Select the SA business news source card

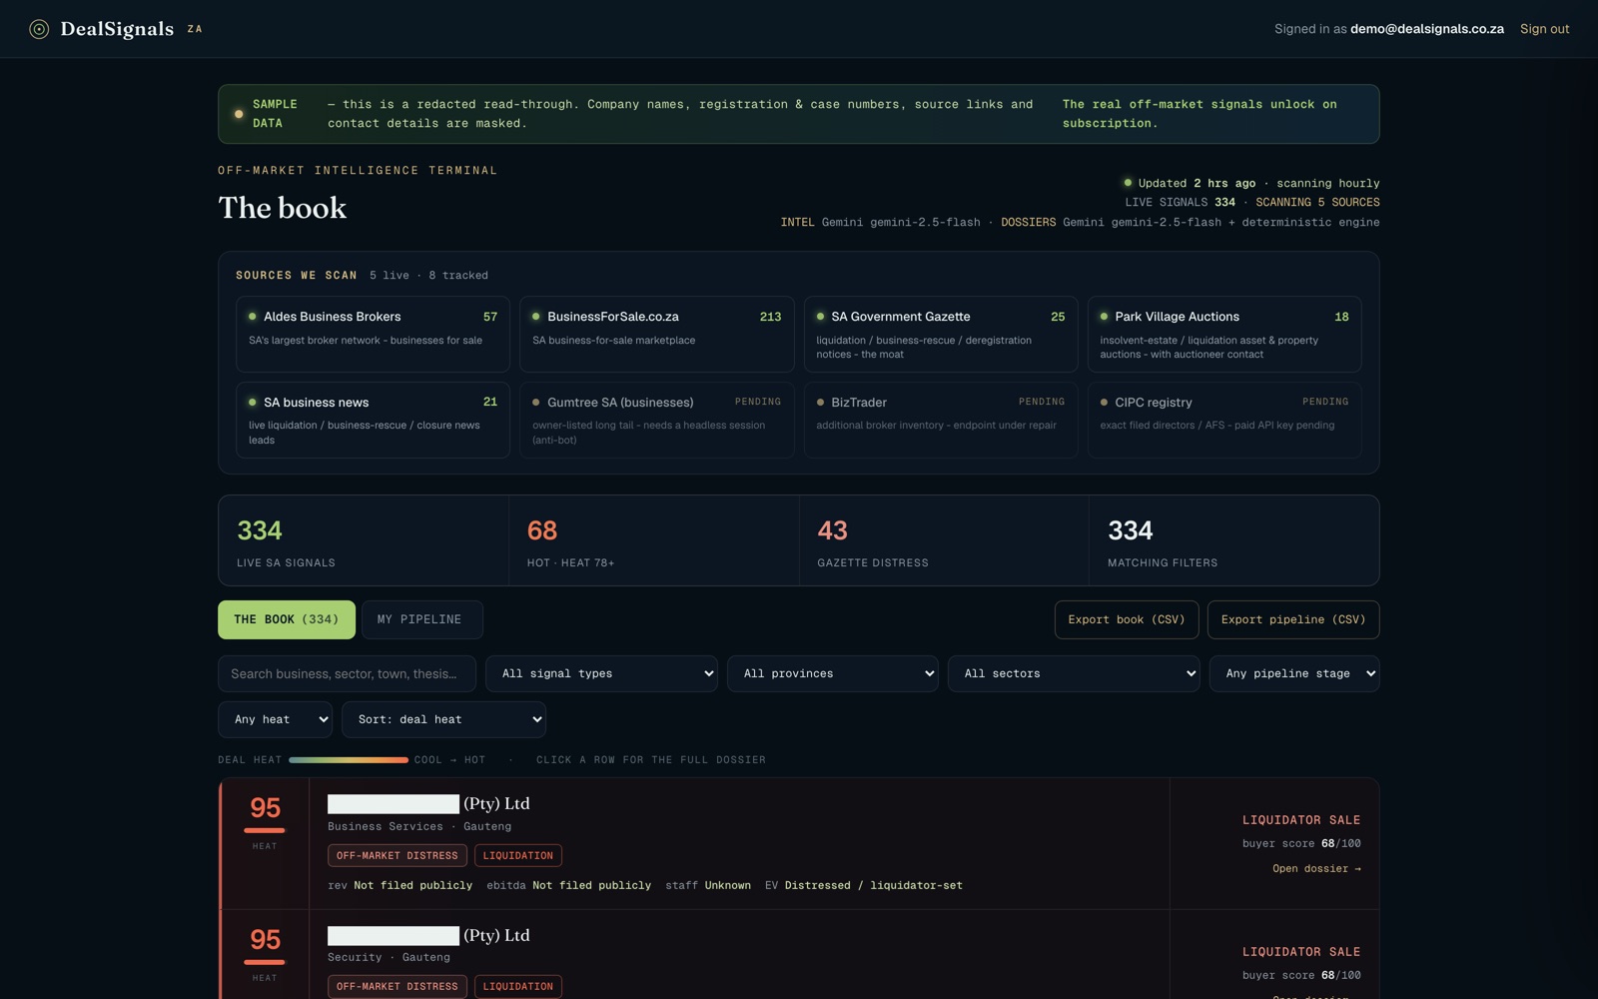pyautogui.click(x=373, y=420)
